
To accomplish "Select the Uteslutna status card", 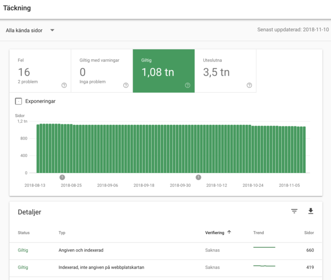I will [226, 71].
